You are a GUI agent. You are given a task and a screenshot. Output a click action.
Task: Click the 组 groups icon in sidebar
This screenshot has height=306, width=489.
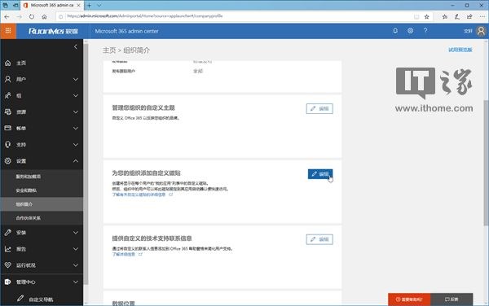pos(8,95)
